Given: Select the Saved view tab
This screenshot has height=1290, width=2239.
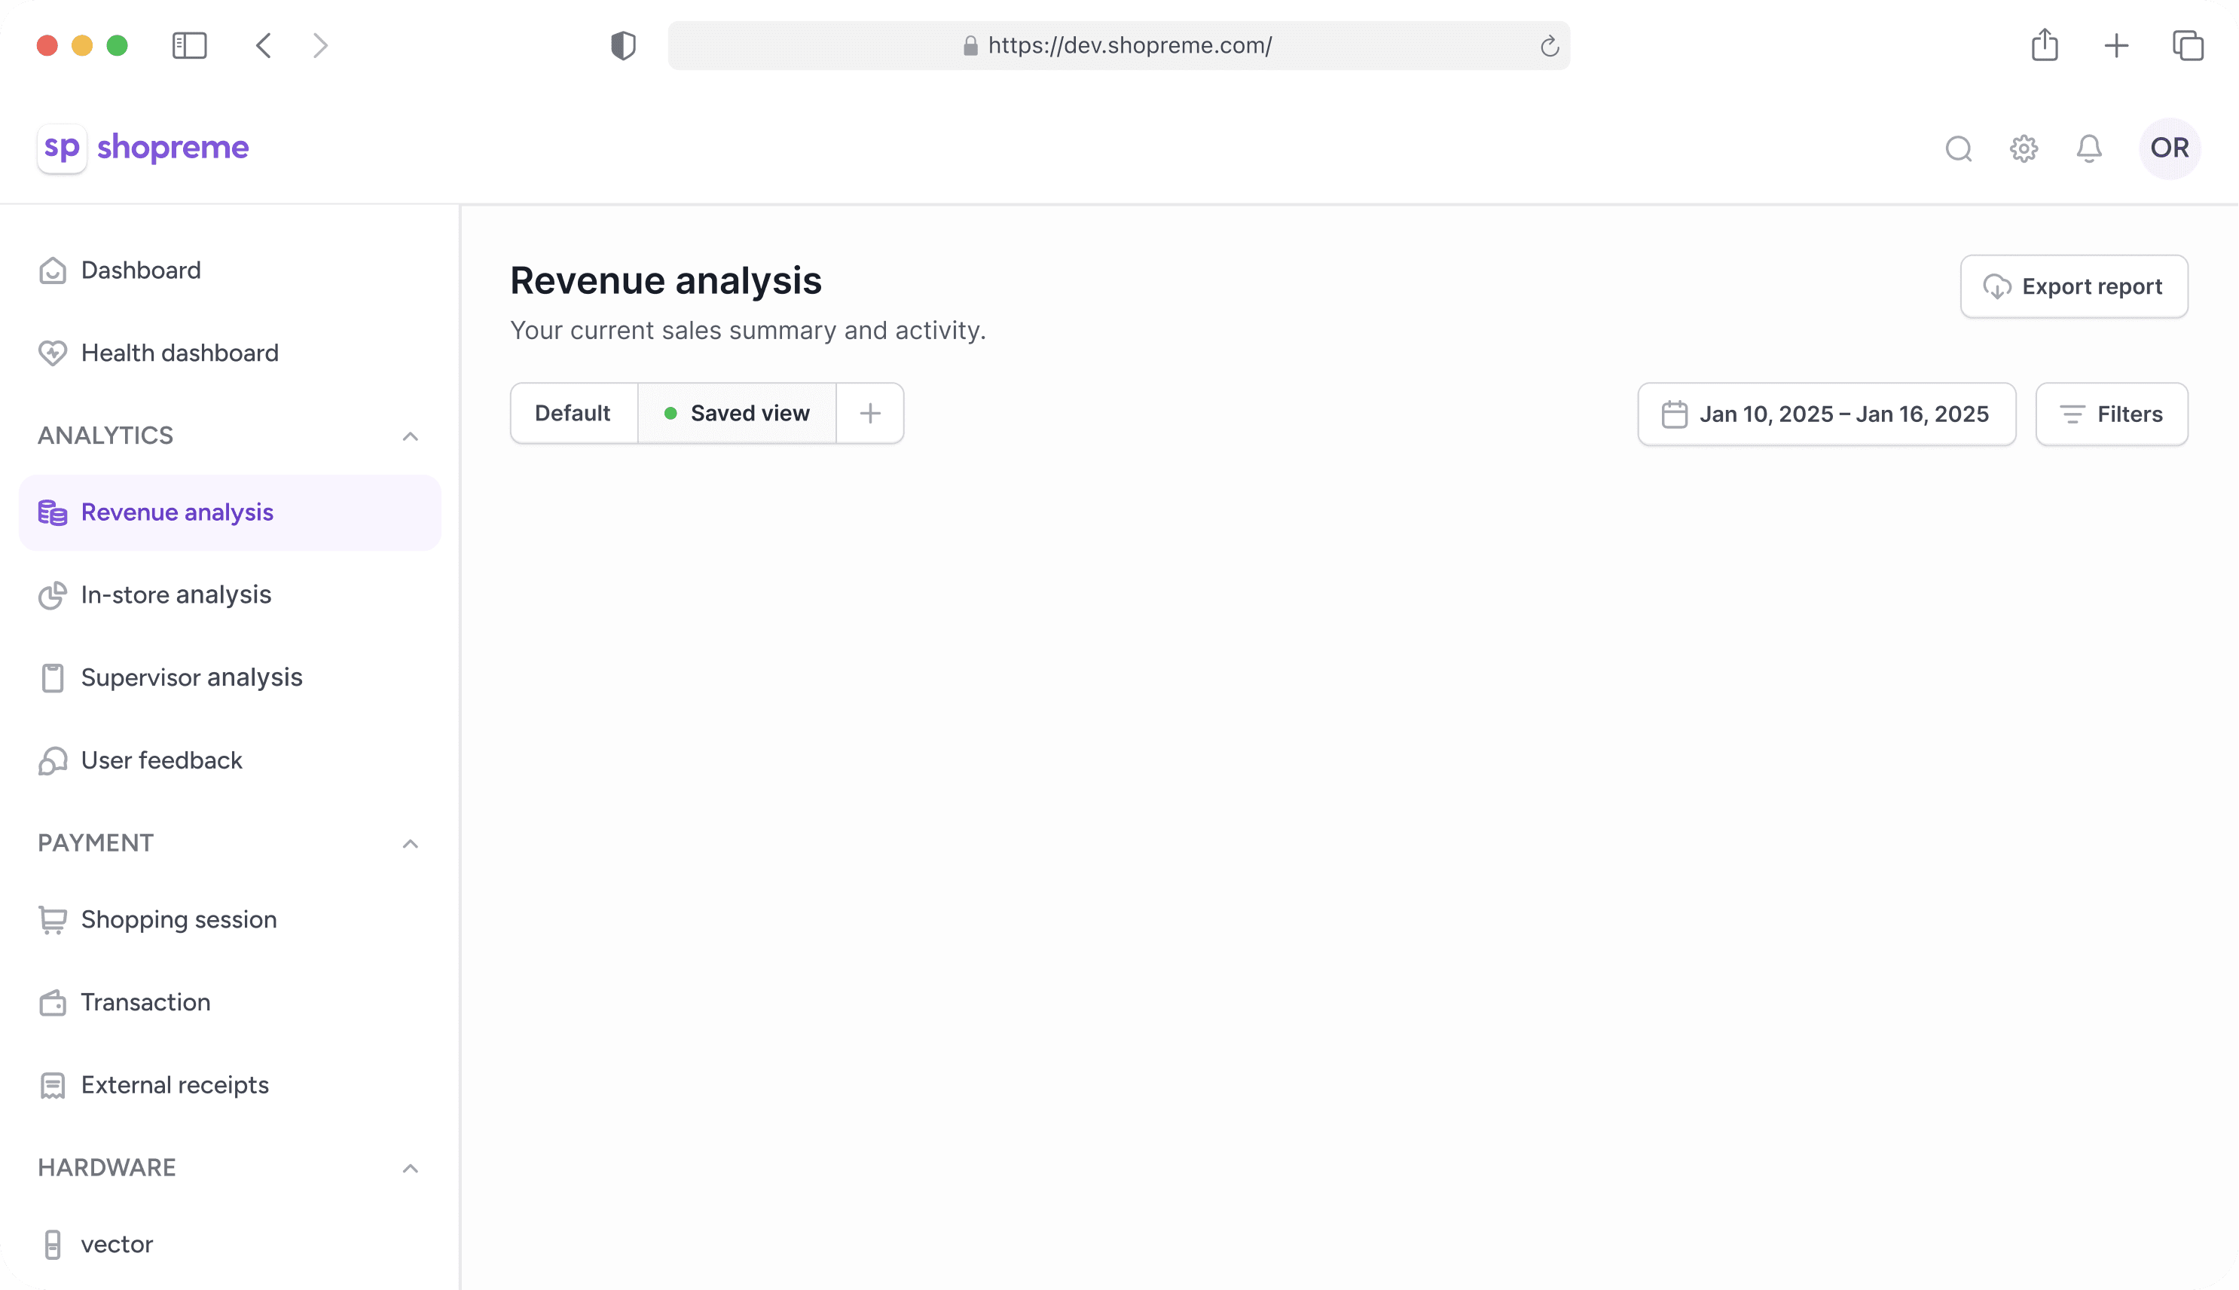Looking at the screenshot, I should pyautogui.click(x=737, y=414).
